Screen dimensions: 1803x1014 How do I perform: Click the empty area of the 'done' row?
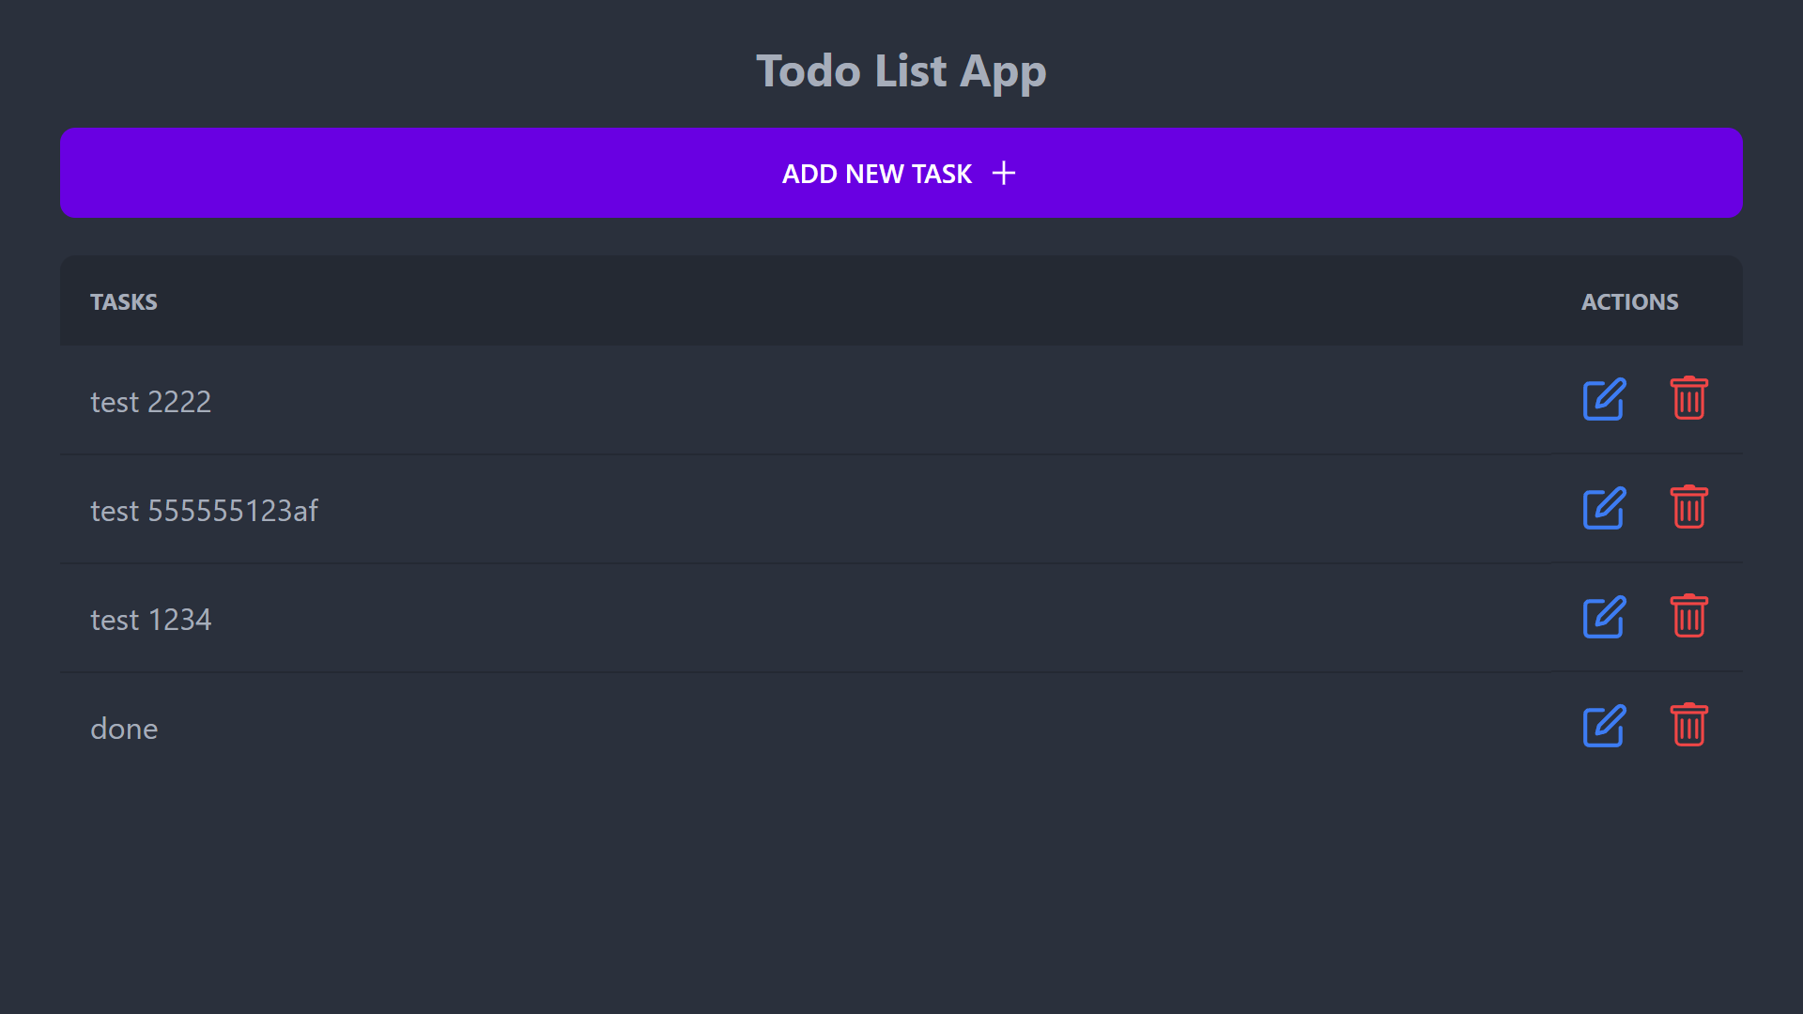(x=845, y=729)
